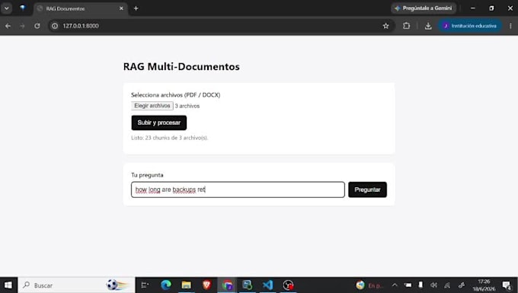
Task: Expand hidden system tray icons chevron
Action: tap(395, 285)
